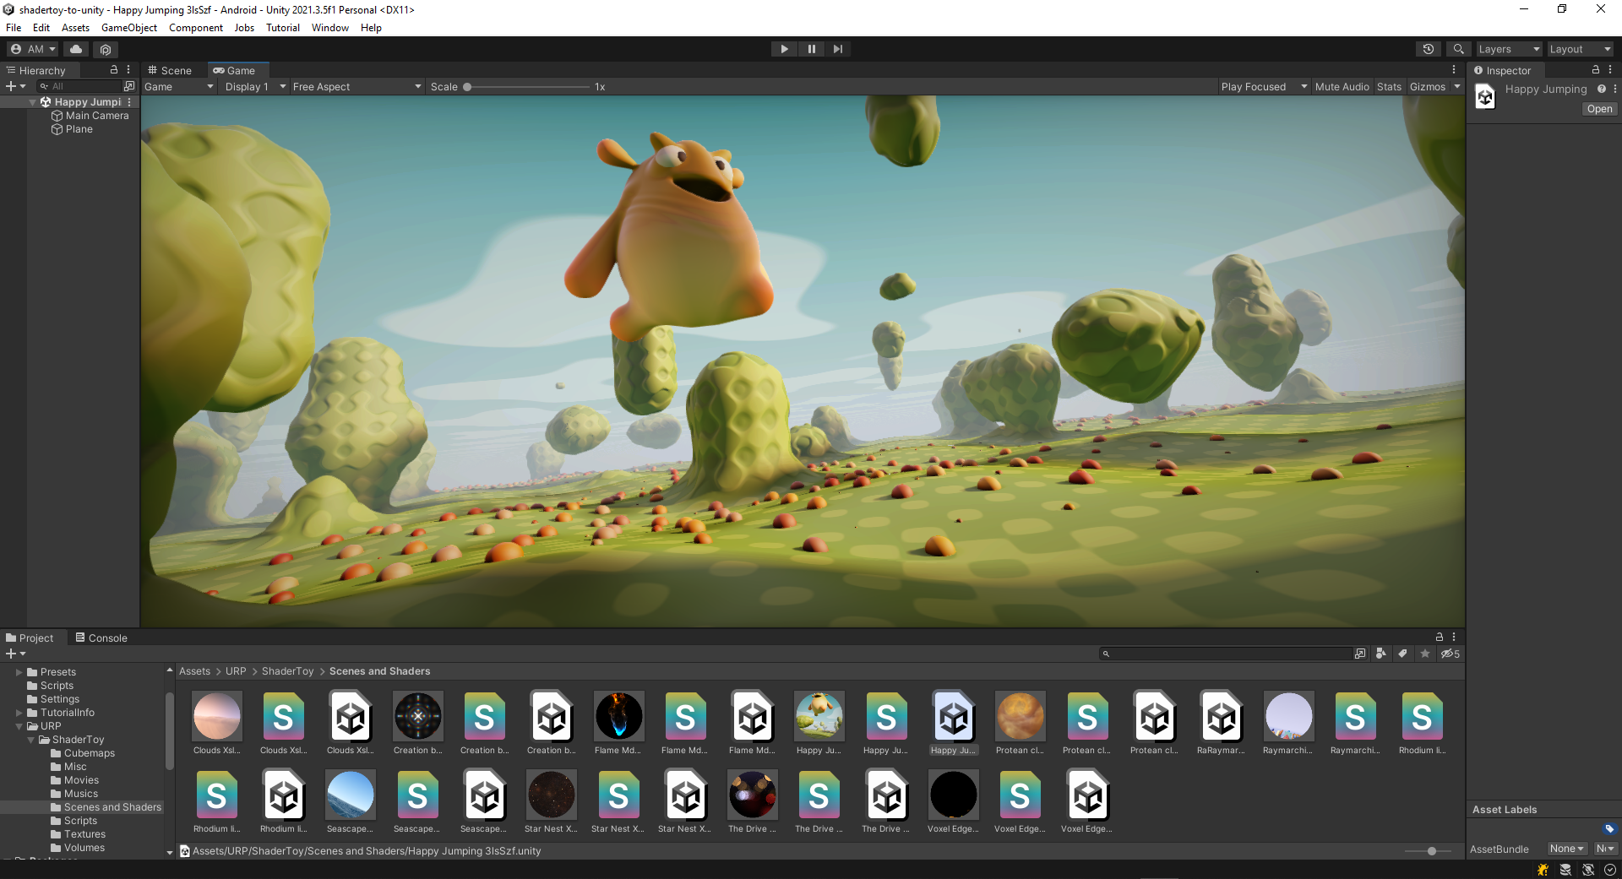The image size is (1622, 879).
Task: Toggle Mute Audio in Game view
Action: (x=1342, y=87)
